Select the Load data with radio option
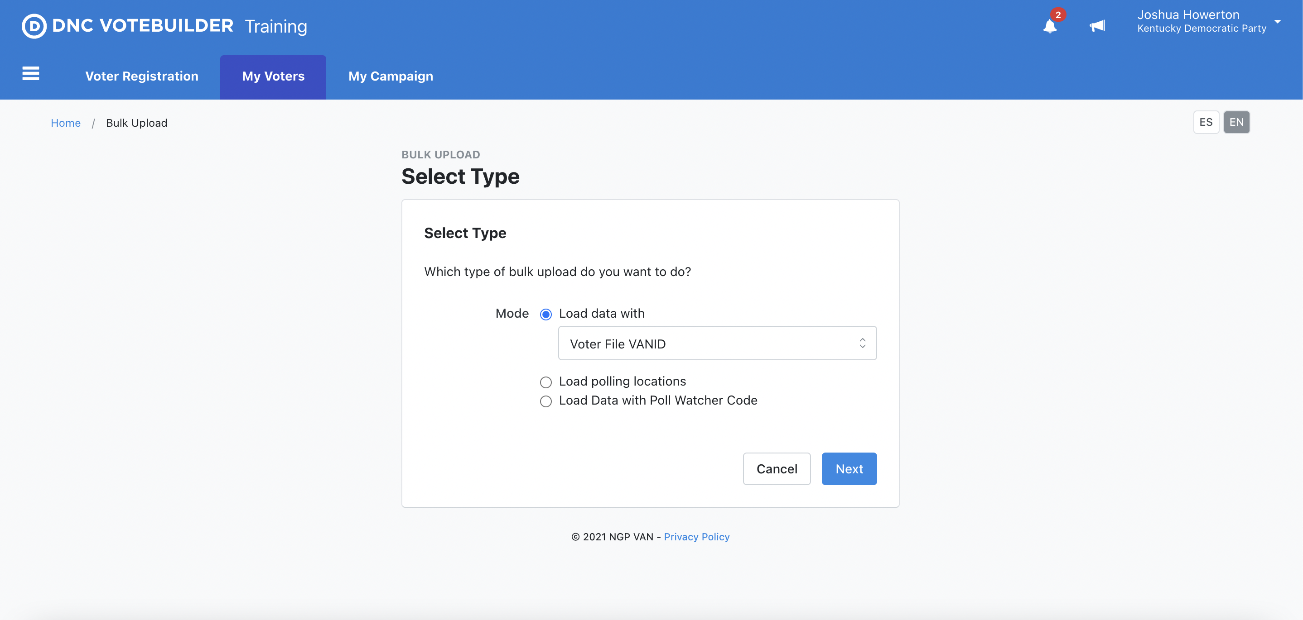The width and height of the screenshot is (1303, 620). pyautogui.click(x=545, y=314)
